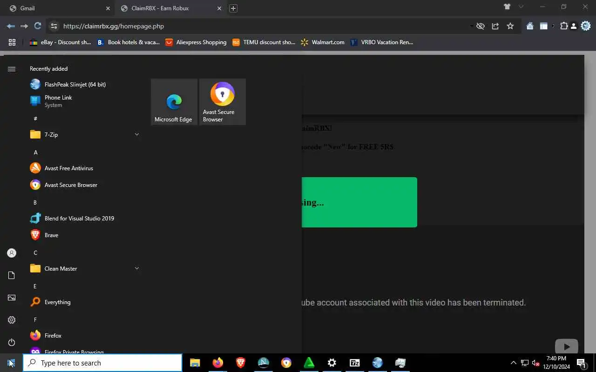
Task: Open Pictures from Start sidebar
Action: [x=12, y=298]
